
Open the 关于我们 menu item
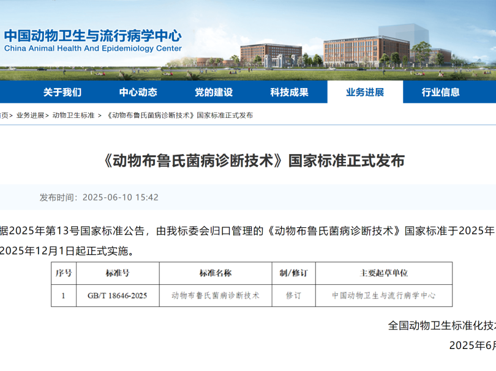(62, 92)
